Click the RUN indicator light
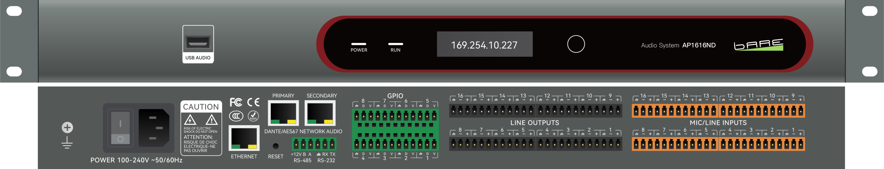The image size is (884, 169). click(x=395, y=44)
